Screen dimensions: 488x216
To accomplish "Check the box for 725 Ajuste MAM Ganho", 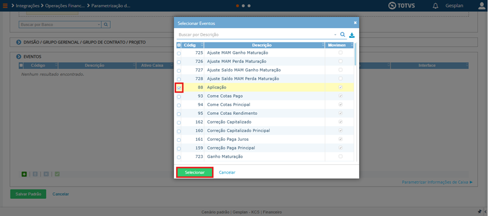I will click(x=178, y=54).
